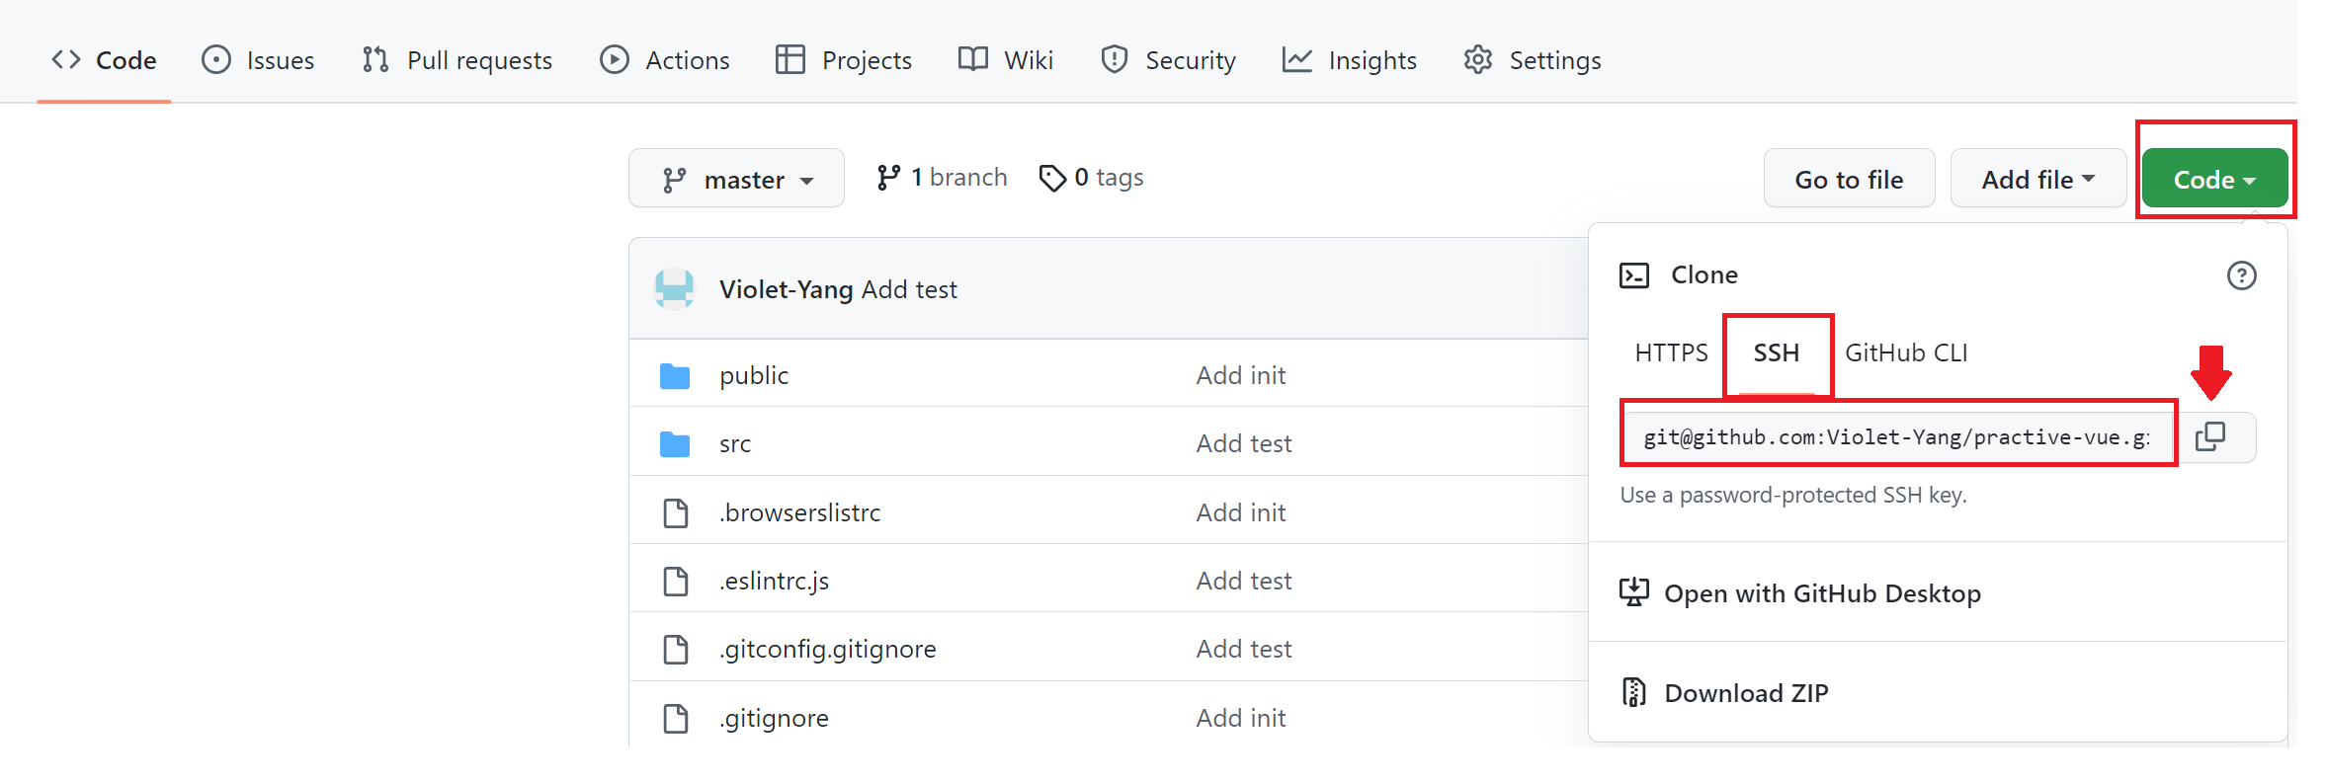The height and width of the screenshot is (783, 2327).
Task: Open the Pull requests tab
Action: tap(457, 60)
